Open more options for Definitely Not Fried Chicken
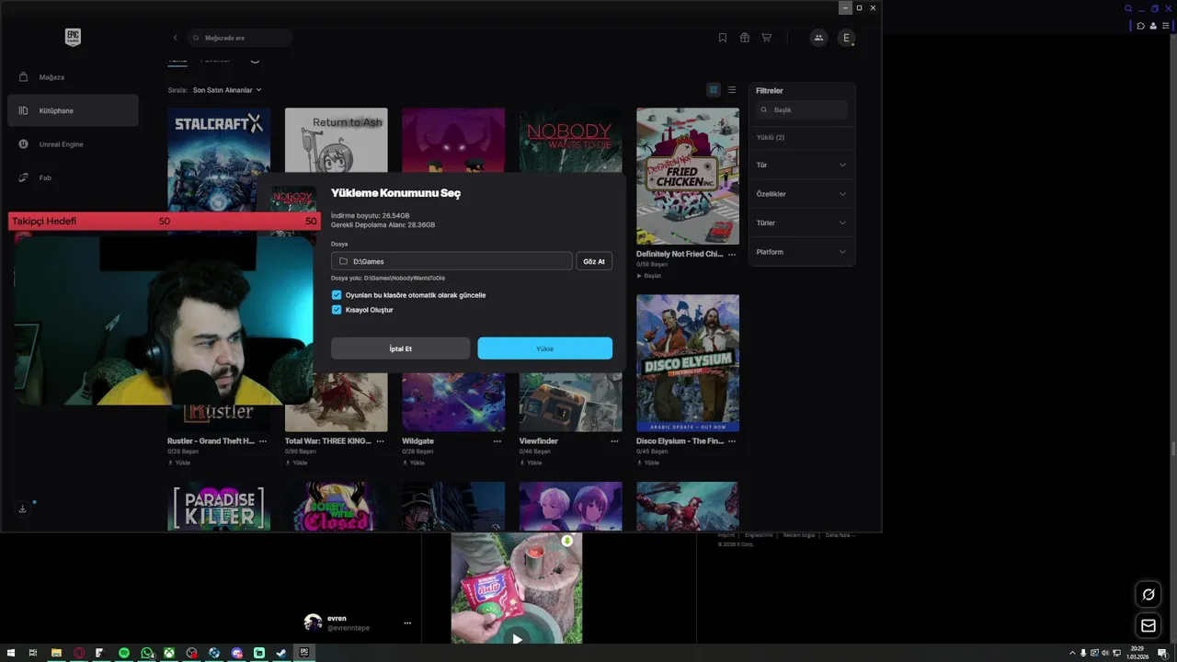1177x662 pixels. 732,254
